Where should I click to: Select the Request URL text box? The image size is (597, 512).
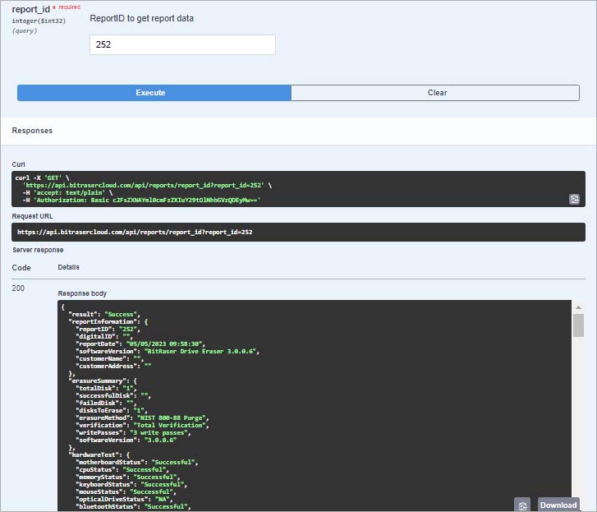coord(298,232)
